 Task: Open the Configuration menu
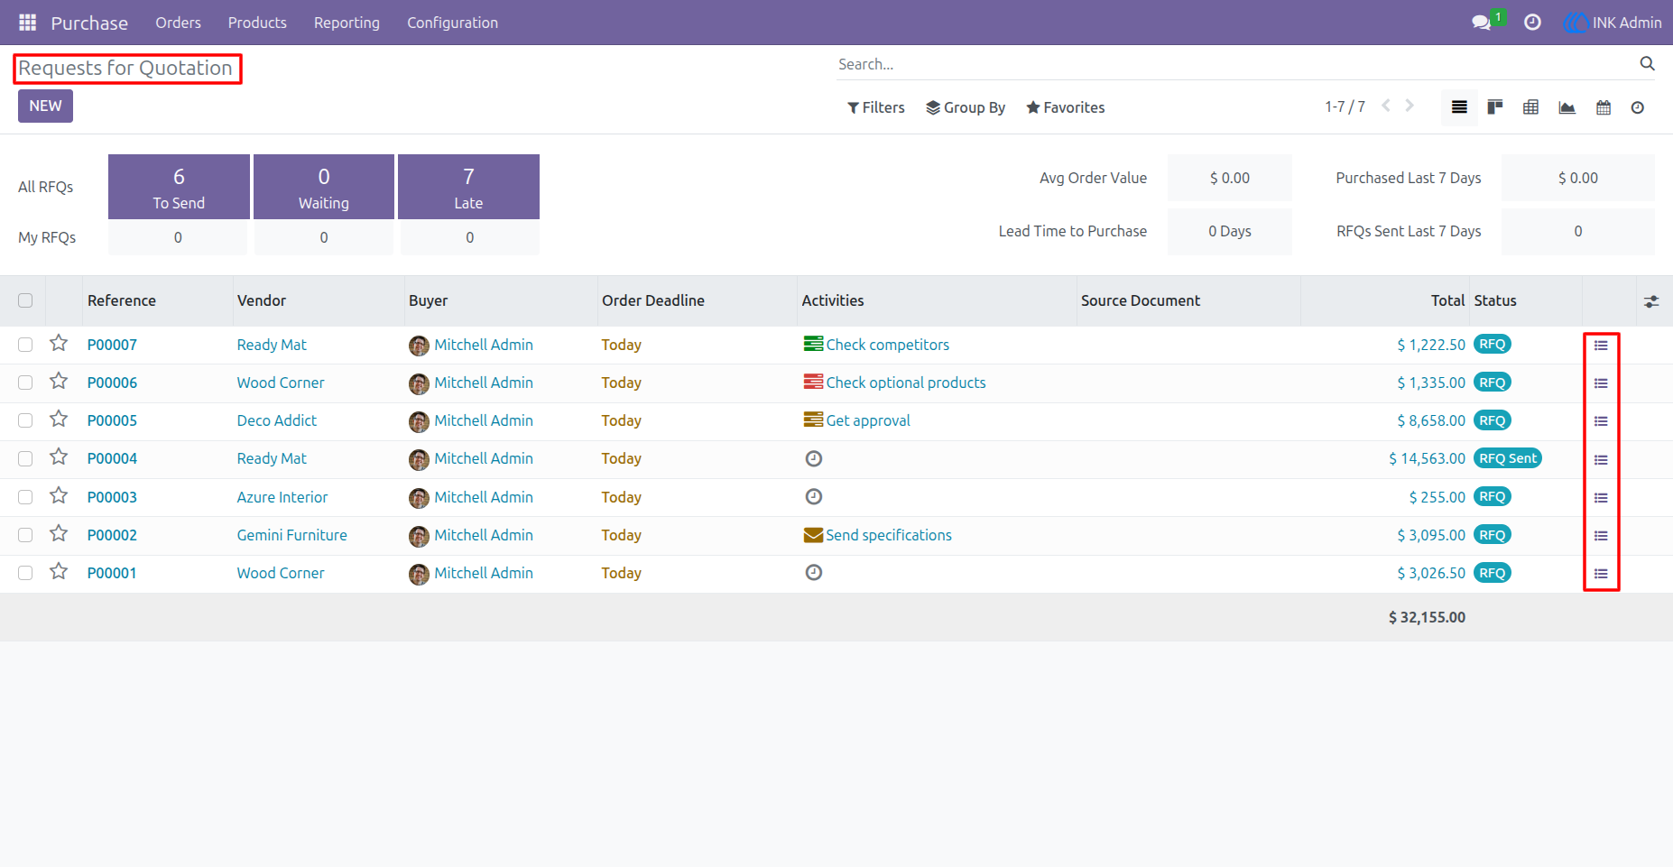point(452,23)
